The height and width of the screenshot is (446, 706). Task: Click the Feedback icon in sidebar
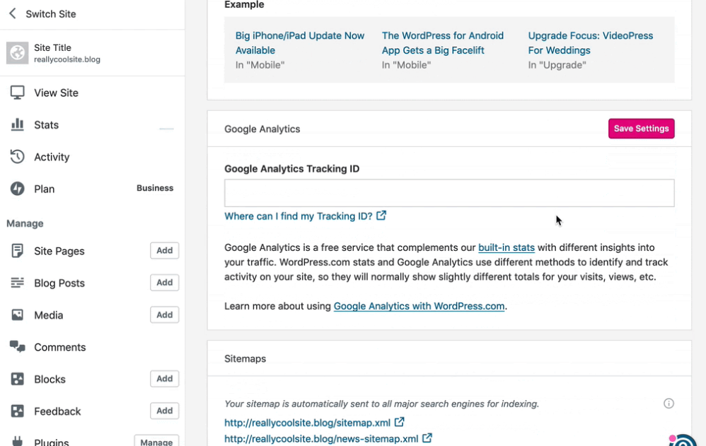[x=17, y=411]
